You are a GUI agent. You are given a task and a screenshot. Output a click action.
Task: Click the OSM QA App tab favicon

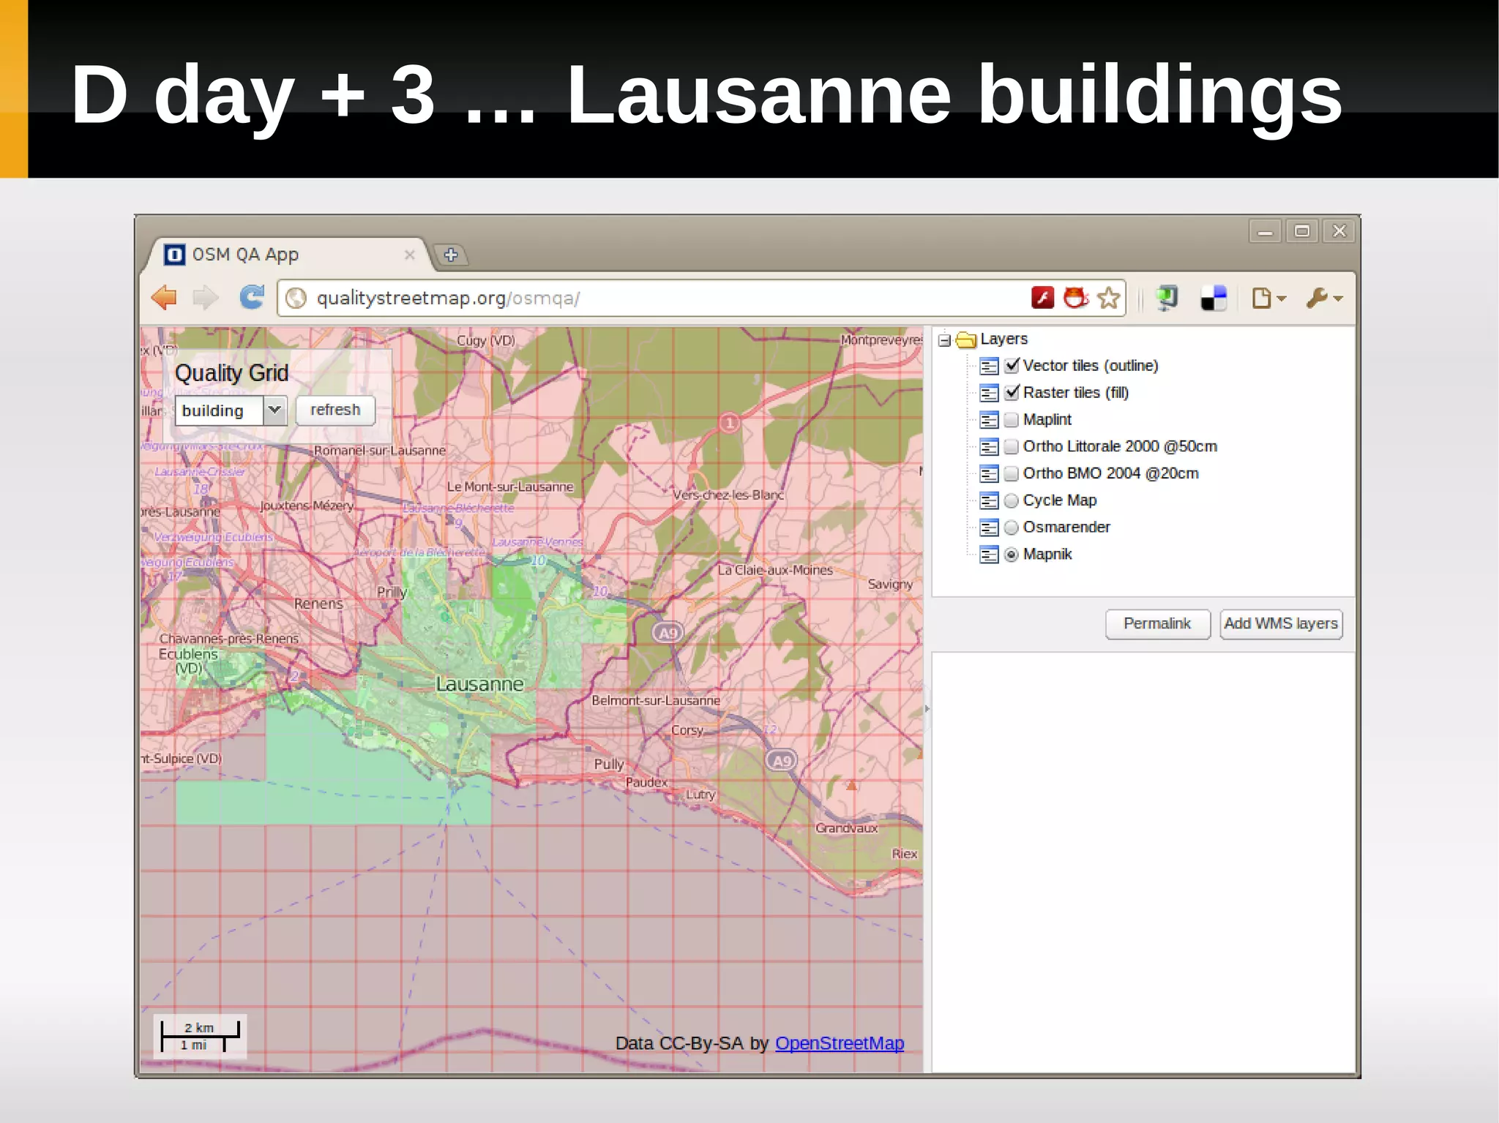(174, 254)
